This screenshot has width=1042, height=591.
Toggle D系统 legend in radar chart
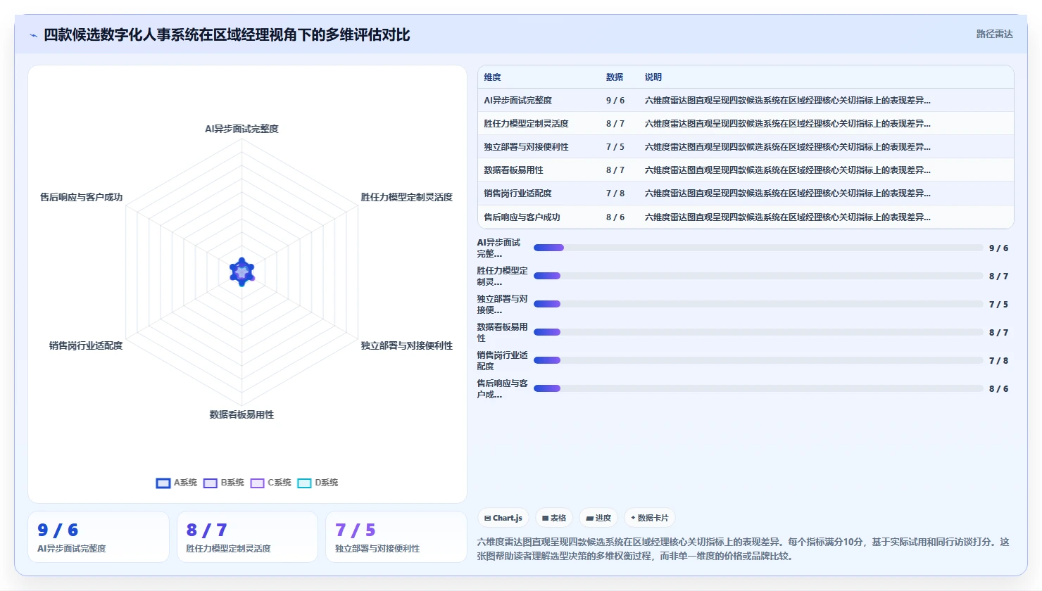(x=318, y=483)
